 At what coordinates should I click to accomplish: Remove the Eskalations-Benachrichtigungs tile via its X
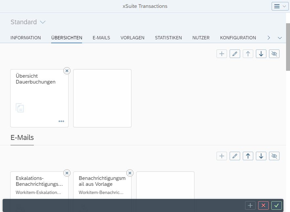[67, 173]
